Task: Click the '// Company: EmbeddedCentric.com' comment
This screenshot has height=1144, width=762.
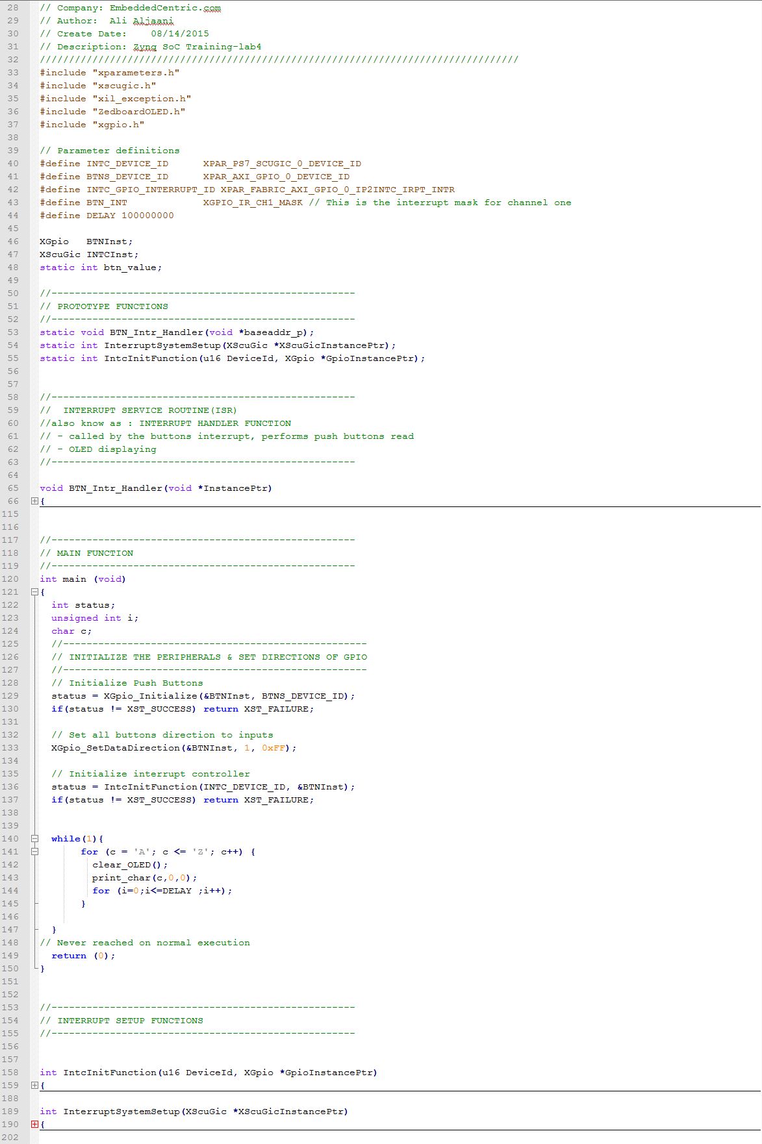Action: tap(130, 8)
